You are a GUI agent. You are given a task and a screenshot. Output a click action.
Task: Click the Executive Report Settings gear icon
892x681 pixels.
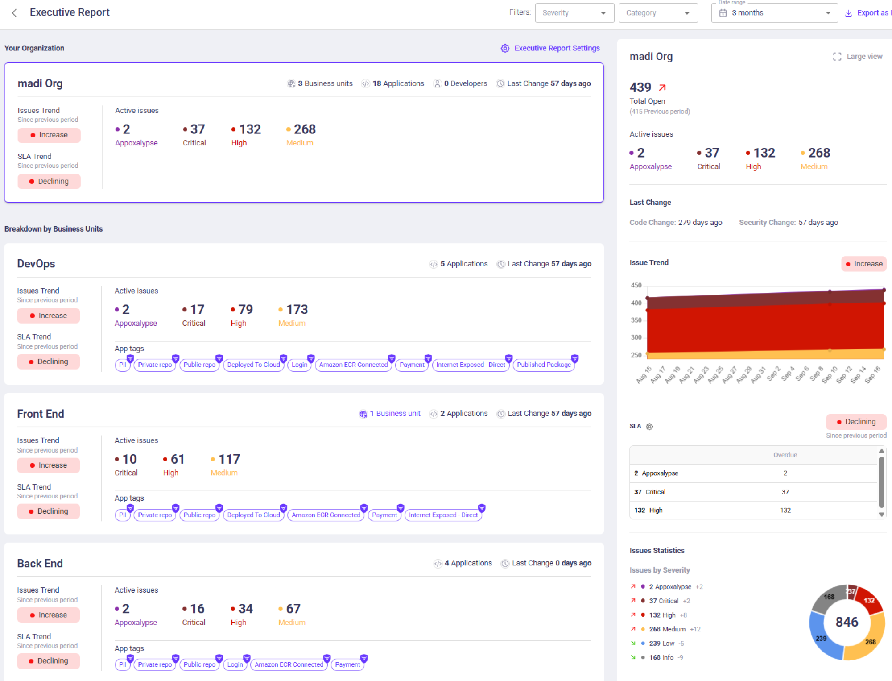[x=505, y=48]
